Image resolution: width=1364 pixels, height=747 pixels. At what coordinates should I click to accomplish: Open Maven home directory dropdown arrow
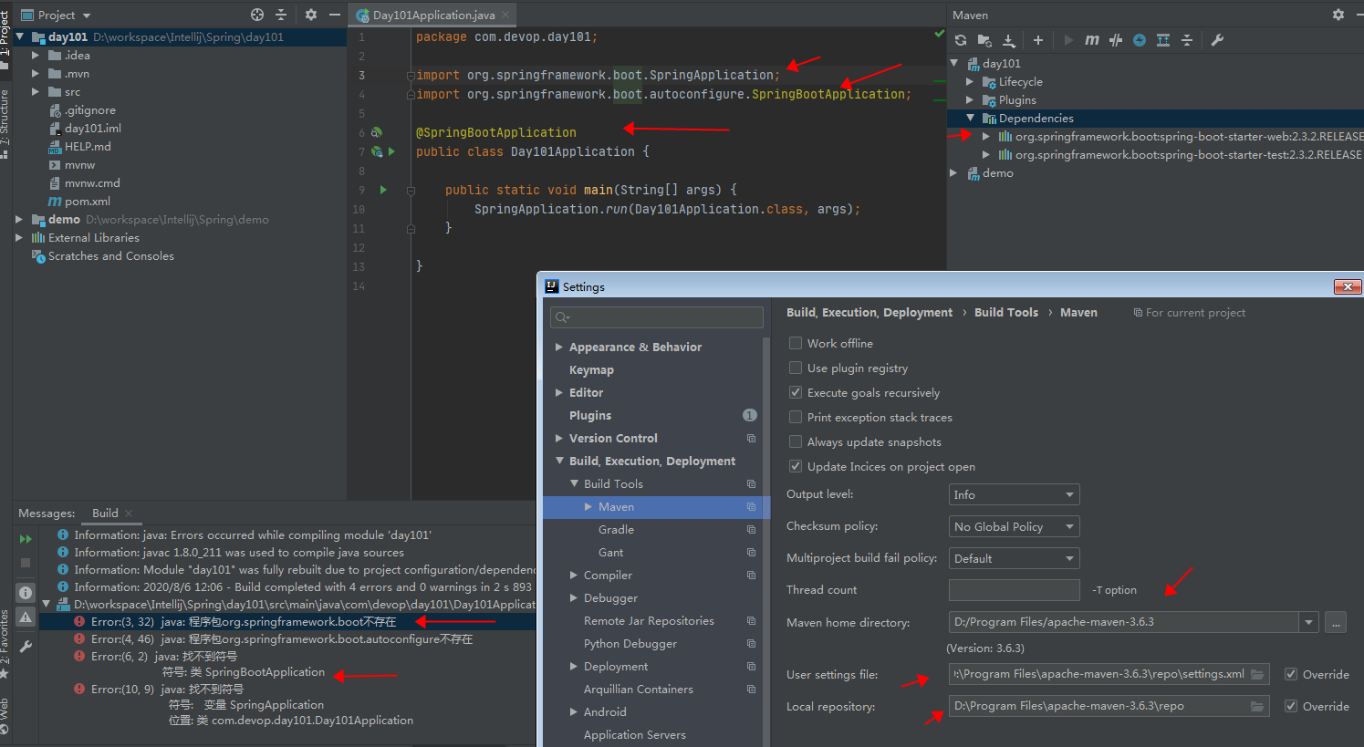(1309, 622)
